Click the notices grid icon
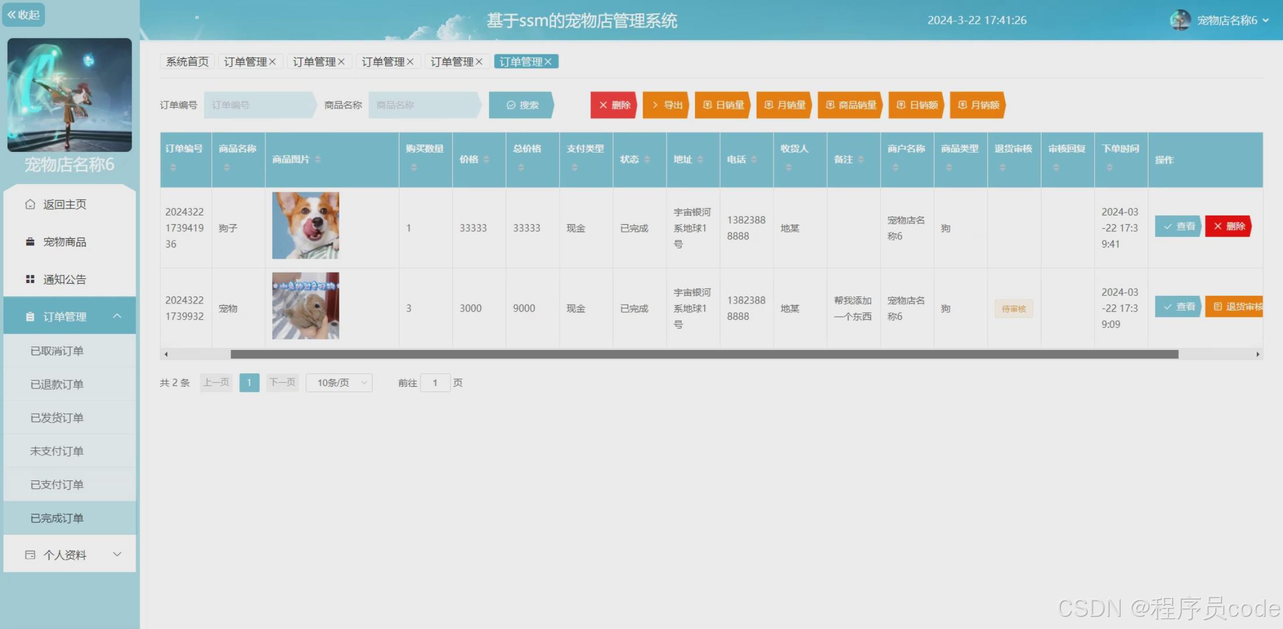 [x=30, y=280]
